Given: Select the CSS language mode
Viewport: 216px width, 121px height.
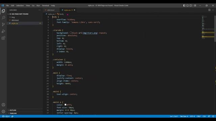Looking at the screenshot, I should 204,116.
